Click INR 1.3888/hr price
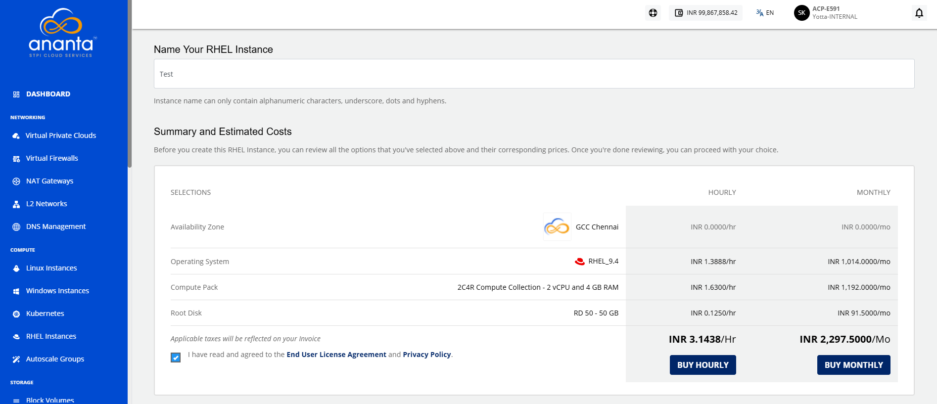 [x=713, y=262]
